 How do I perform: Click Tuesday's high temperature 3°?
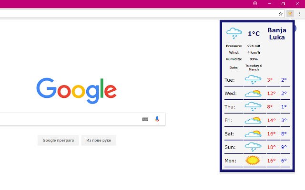click(x=270, y=80)
